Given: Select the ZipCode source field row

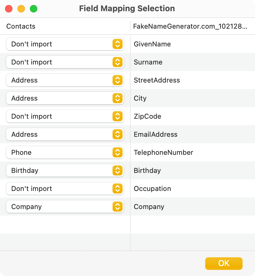Looking at the screenshot, I should click(147, 117).
